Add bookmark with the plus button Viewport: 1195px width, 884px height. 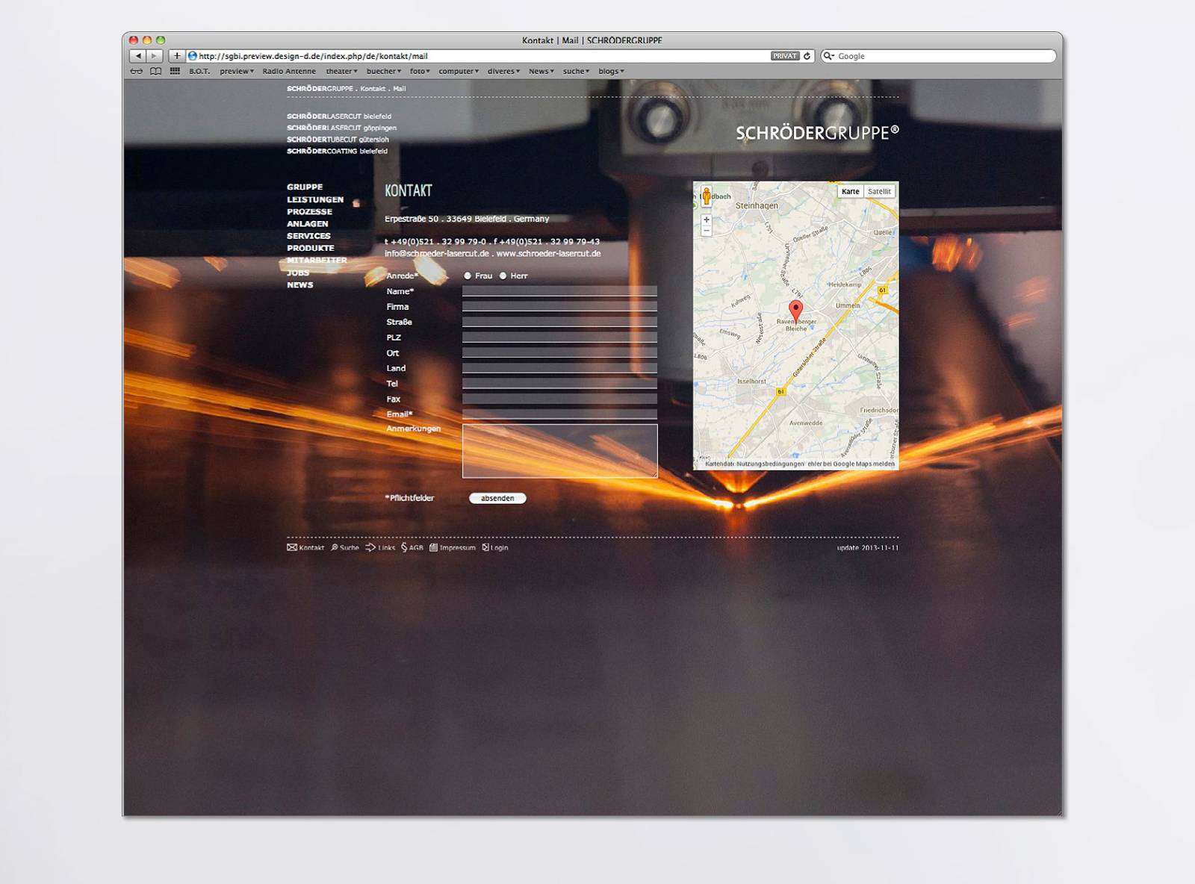tap(177, 56)
